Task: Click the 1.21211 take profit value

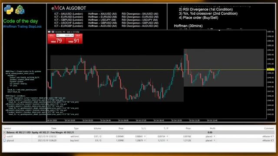Action: click(x=161, y=140)
